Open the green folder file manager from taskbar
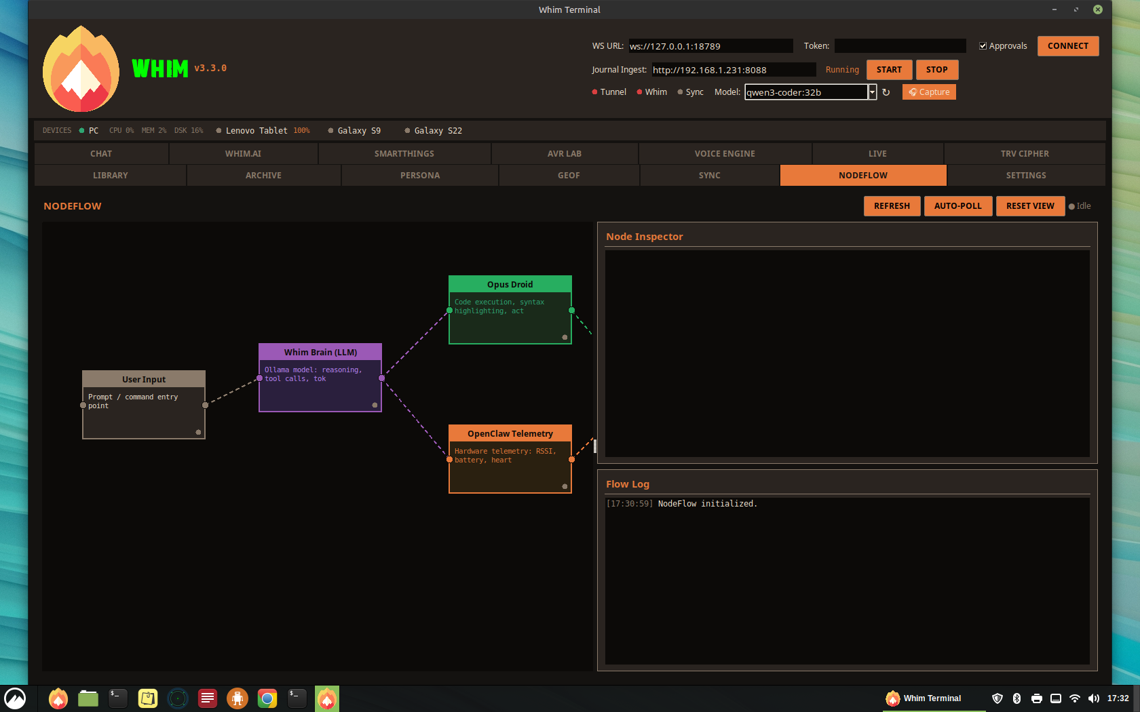The image size is (1140, 712). click(88, 698)
